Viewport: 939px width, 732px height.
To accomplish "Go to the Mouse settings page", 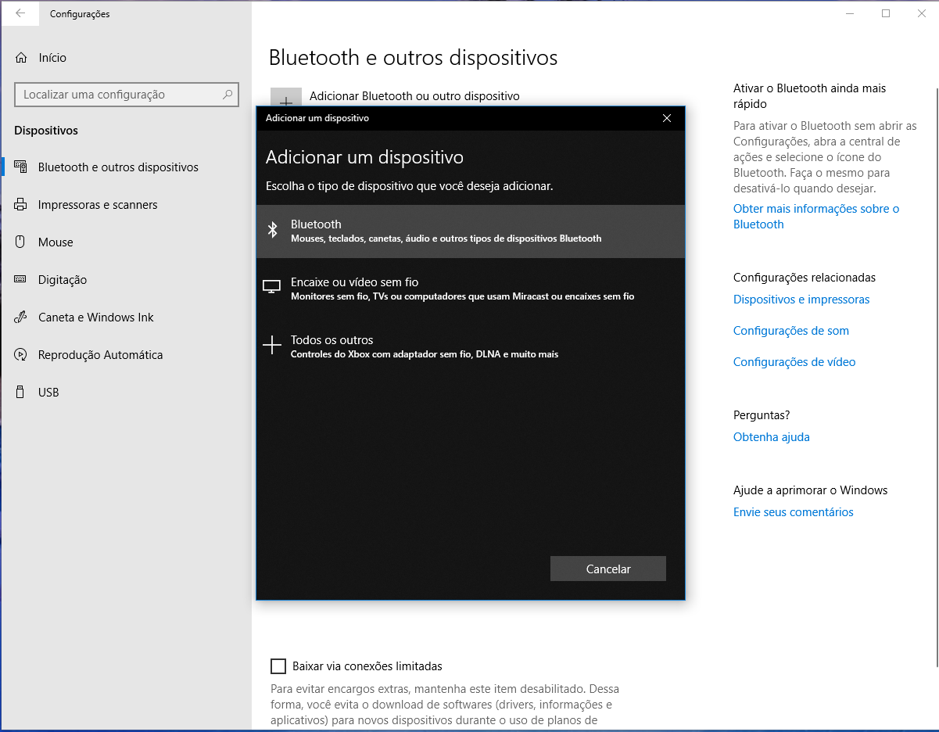I will click(56, 242).
